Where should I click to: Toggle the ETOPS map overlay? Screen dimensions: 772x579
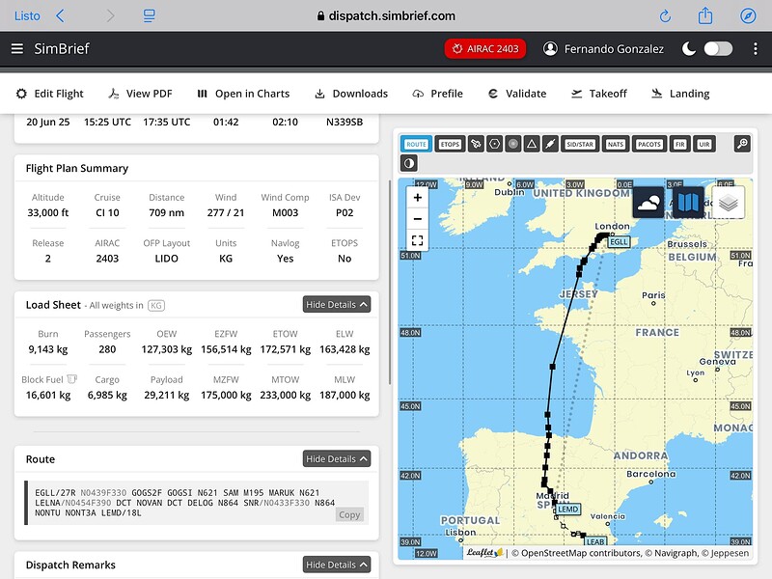click(x=450, y=144)
